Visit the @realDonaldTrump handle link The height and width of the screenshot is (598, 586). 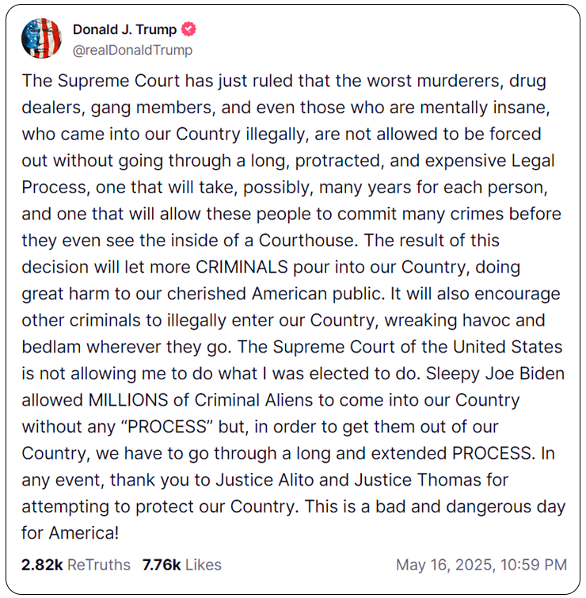(x=132, y=50)
